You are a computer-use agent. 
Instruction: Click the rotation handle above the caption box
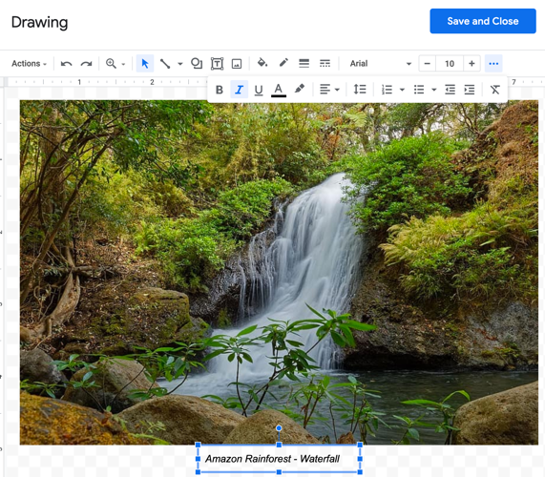click(x=279, y=428)
